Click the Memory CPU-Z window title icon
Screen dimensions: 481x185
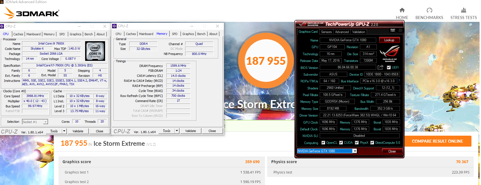click(x=114, y=26)
